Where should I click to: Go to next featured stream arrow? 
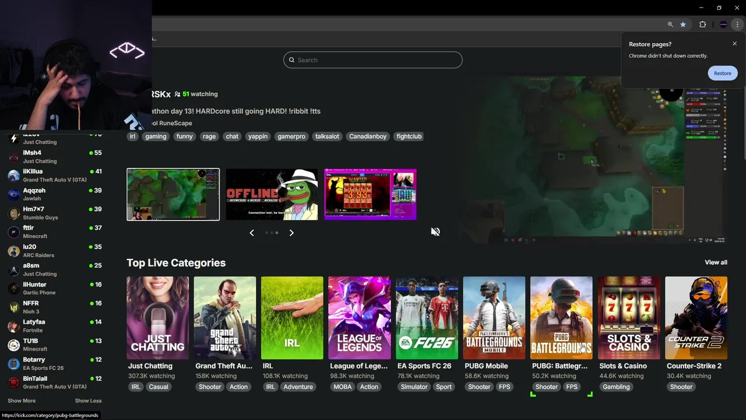pyautogui.click(x=291, y=233)
